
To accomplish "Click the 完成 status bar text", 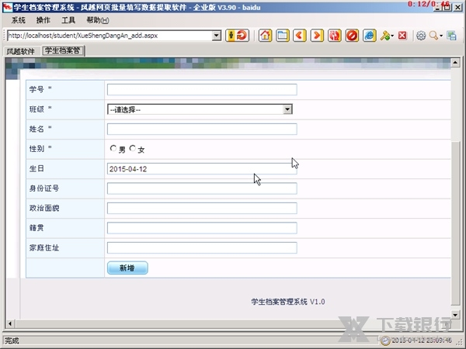I will coord(12,340).
